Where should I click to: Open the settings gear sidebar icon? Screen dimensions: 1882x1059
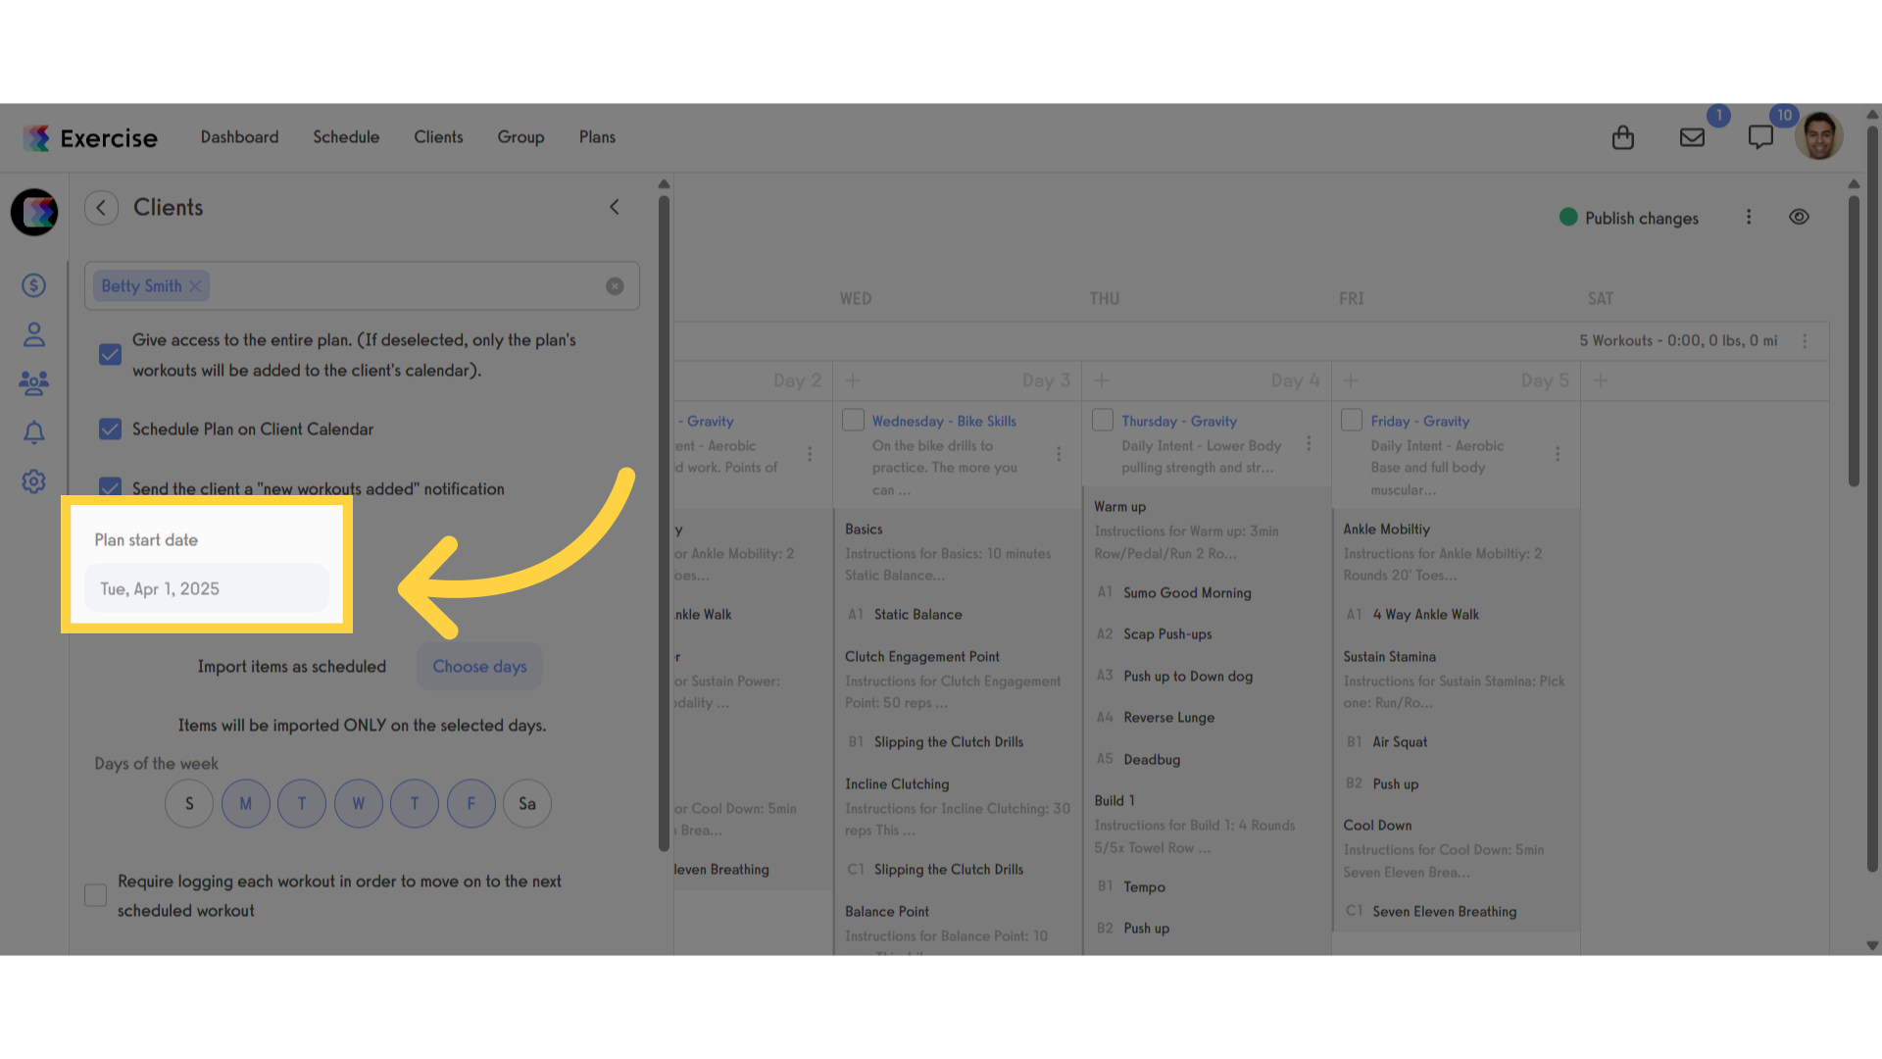pyautogui.click(x=34, y=481)
